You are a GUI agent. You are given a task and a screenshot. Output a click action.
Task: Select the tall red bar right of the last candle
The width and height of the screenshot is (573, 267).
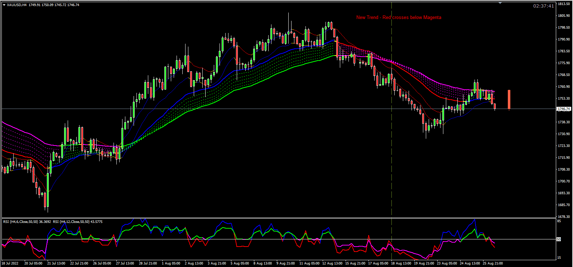click(509, 99)
